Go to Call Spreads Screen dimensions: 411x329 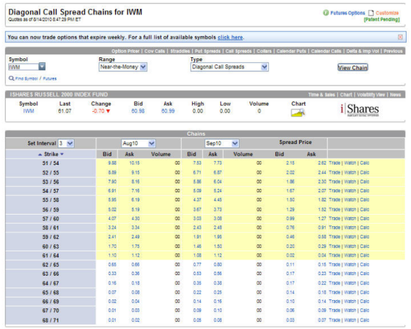click(x=238, y=51)
